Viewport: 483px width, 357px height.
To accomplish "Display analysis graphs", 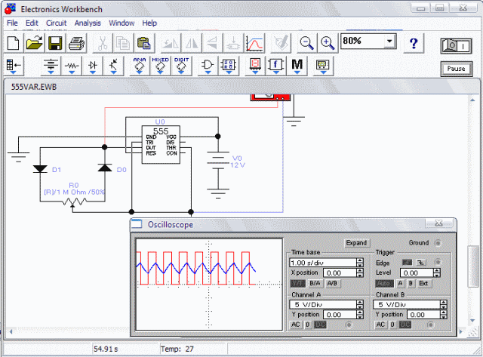I will (x=254, y=43).
